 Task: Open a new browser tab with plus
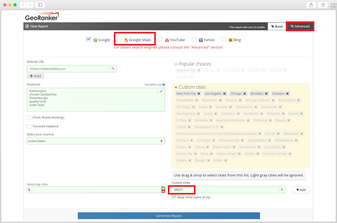[x=334, y=7]
